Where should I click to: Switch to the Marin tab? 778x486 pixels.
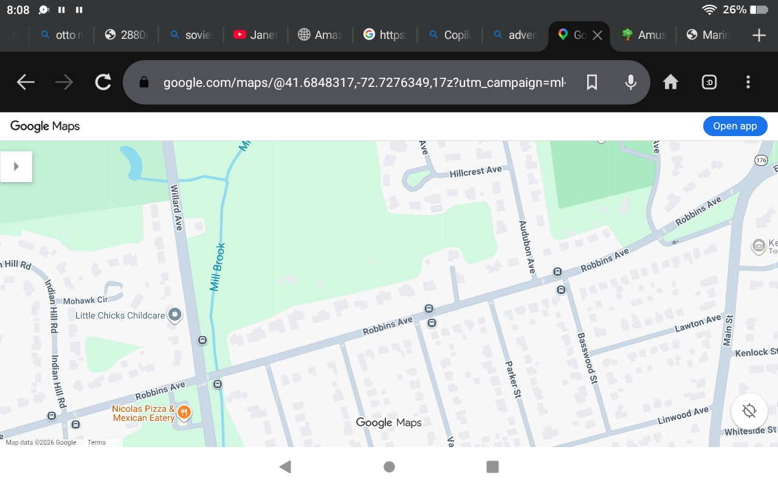(x=709, y=35)
